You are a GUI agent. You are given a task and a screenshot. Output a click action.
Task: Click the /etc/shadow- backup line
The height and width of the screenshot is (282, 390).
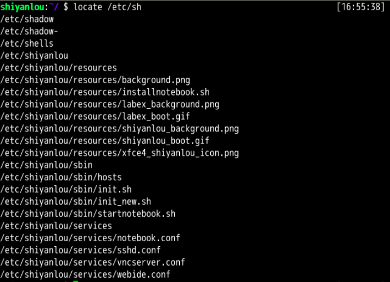pos(29,31)
